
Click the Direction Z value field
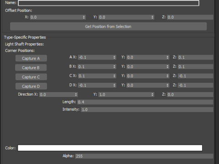(x=190, y=95)
